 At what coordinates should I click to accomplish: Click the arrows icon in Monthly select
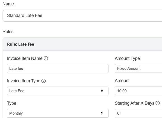[102, 113]
